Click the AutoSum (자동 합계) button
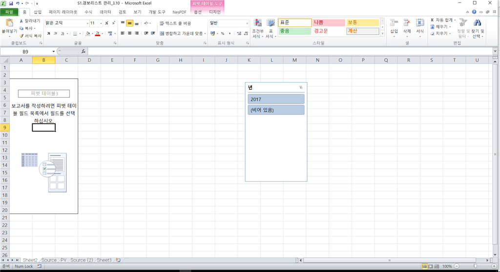Viewport: 500px width, 272px height. pyautogui.click(x=442, y=20)
